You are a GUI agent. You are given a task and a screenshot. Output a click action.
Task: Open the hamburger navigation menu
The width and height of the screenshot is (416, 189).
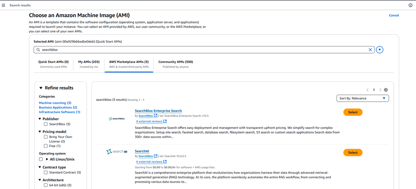(x=3, y=5)
